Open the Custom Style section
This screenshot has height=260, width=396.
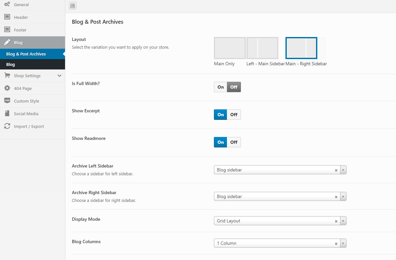(x=33, y=101)
